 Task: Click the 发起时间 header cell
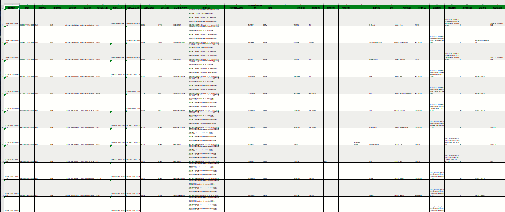tap(72, 8)
